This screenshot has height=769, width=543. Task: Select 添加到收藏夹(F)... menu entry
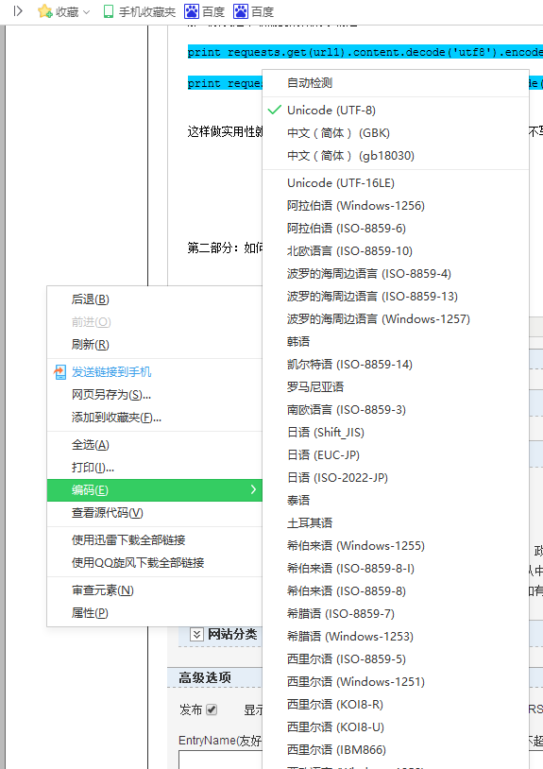(x=155, y=418)
